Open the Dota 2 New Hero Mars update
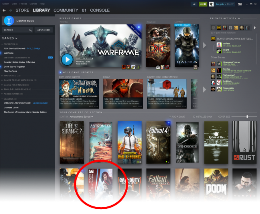 click(123, 94)
